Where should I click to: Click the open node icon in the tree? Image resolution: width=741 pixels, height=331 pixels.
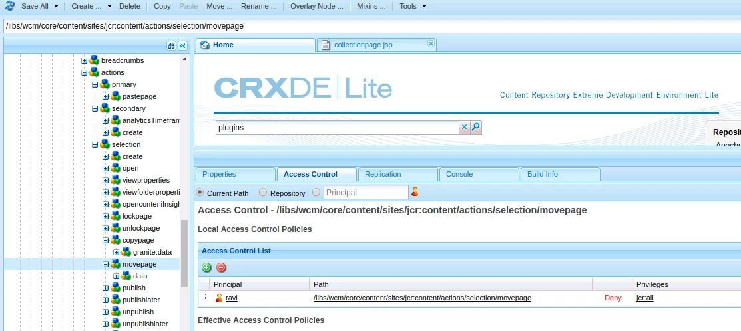(x=115, y=168)
